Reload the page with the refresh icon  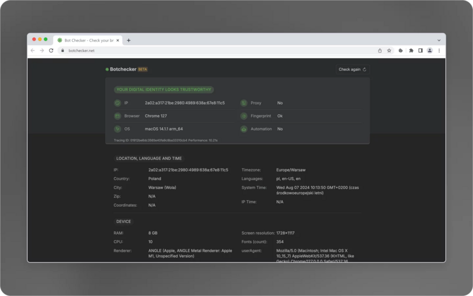51,50
